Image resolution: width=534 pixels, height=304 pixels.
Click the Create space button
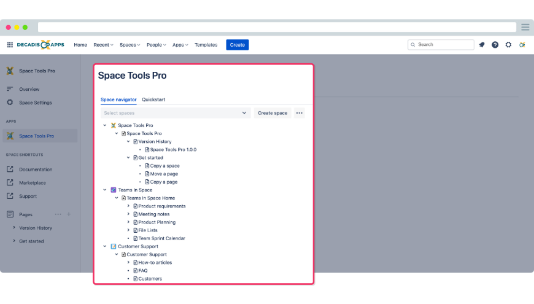click(273, 113)
